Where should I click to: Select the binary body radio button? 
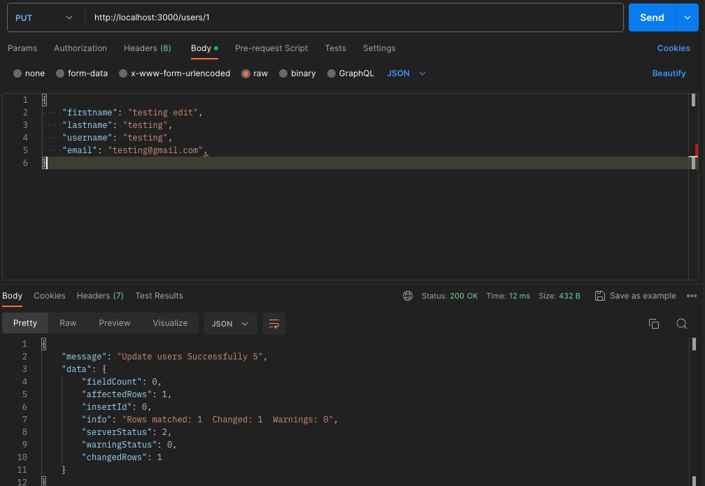[x=283, y=73]
